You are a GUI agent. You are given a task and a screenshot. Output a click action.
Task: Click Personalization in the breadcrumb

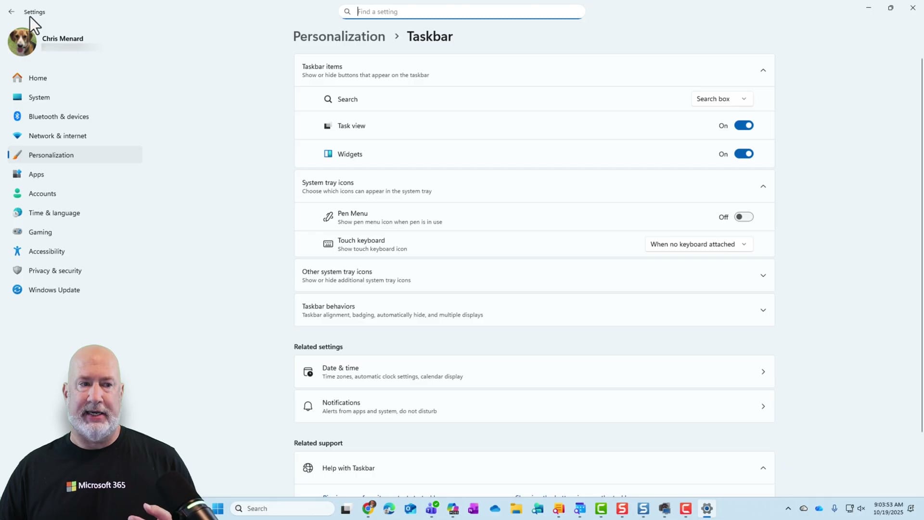tap(339, 37)
